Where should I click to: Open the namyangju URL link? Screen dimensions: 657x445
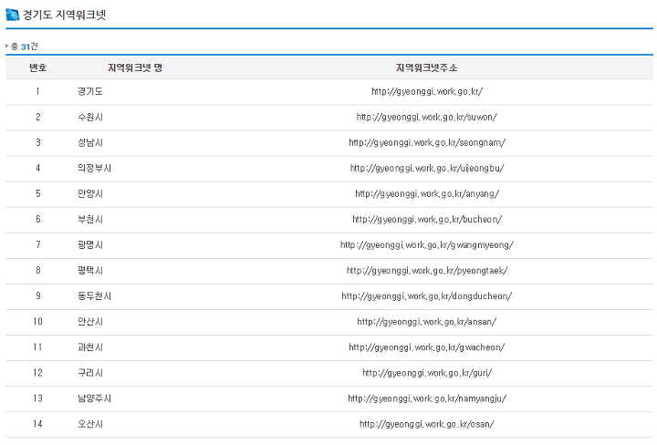click(427, 398)
